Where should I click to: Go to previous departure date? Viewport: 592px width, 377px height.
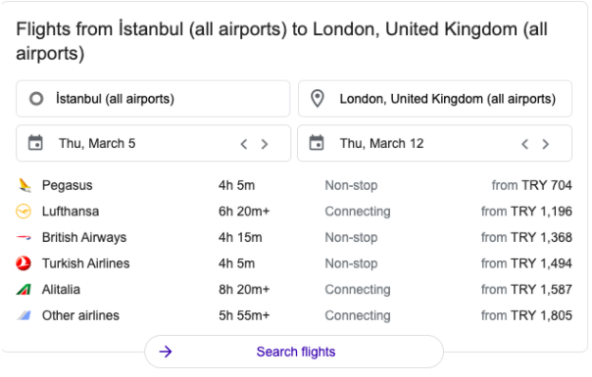(244, 144)
